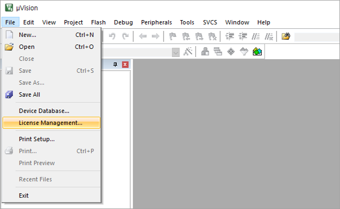Click Unindent selected text icon
The width and height of the screenshot is (340, 209).
(243, 36)
